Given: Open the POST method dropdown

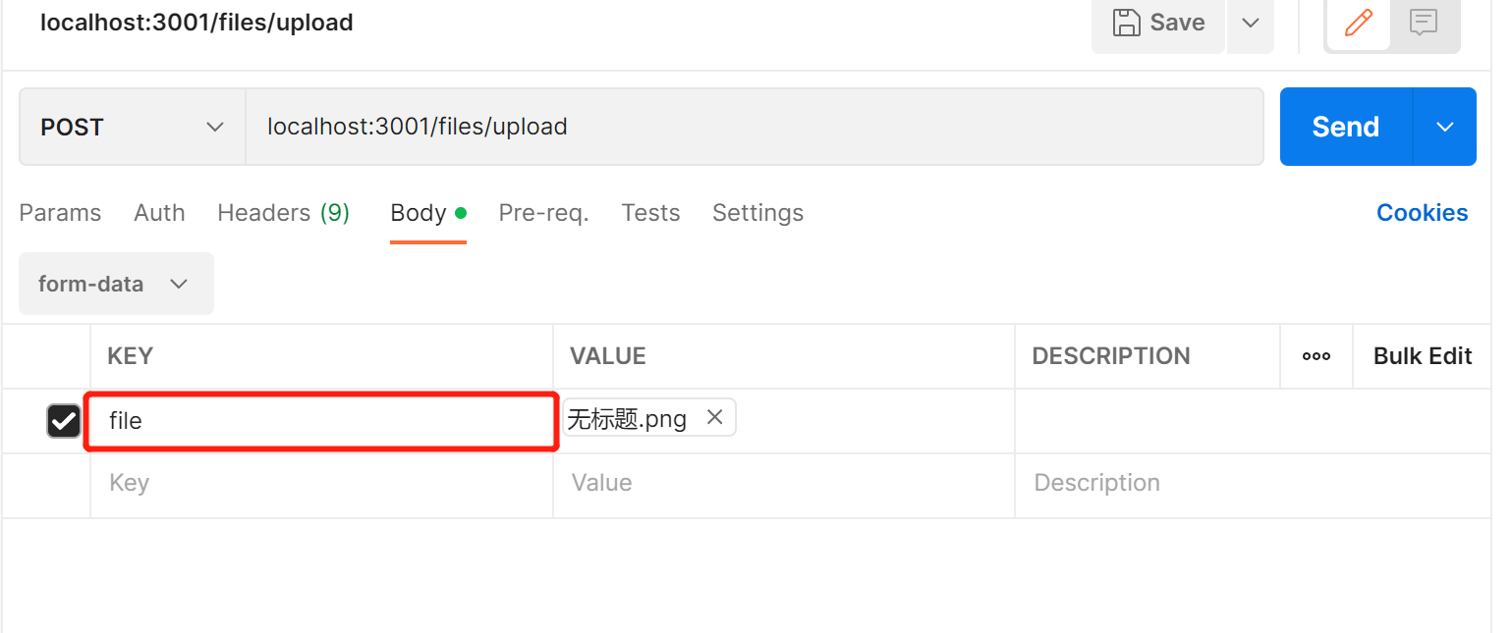Looking at the screenshot, I should [x=132, y=127].
